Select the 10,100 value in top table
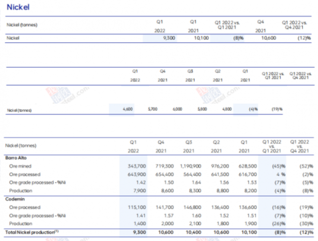Image resolution: width=318 pixels, height=241 pixels. coord(201,38)
